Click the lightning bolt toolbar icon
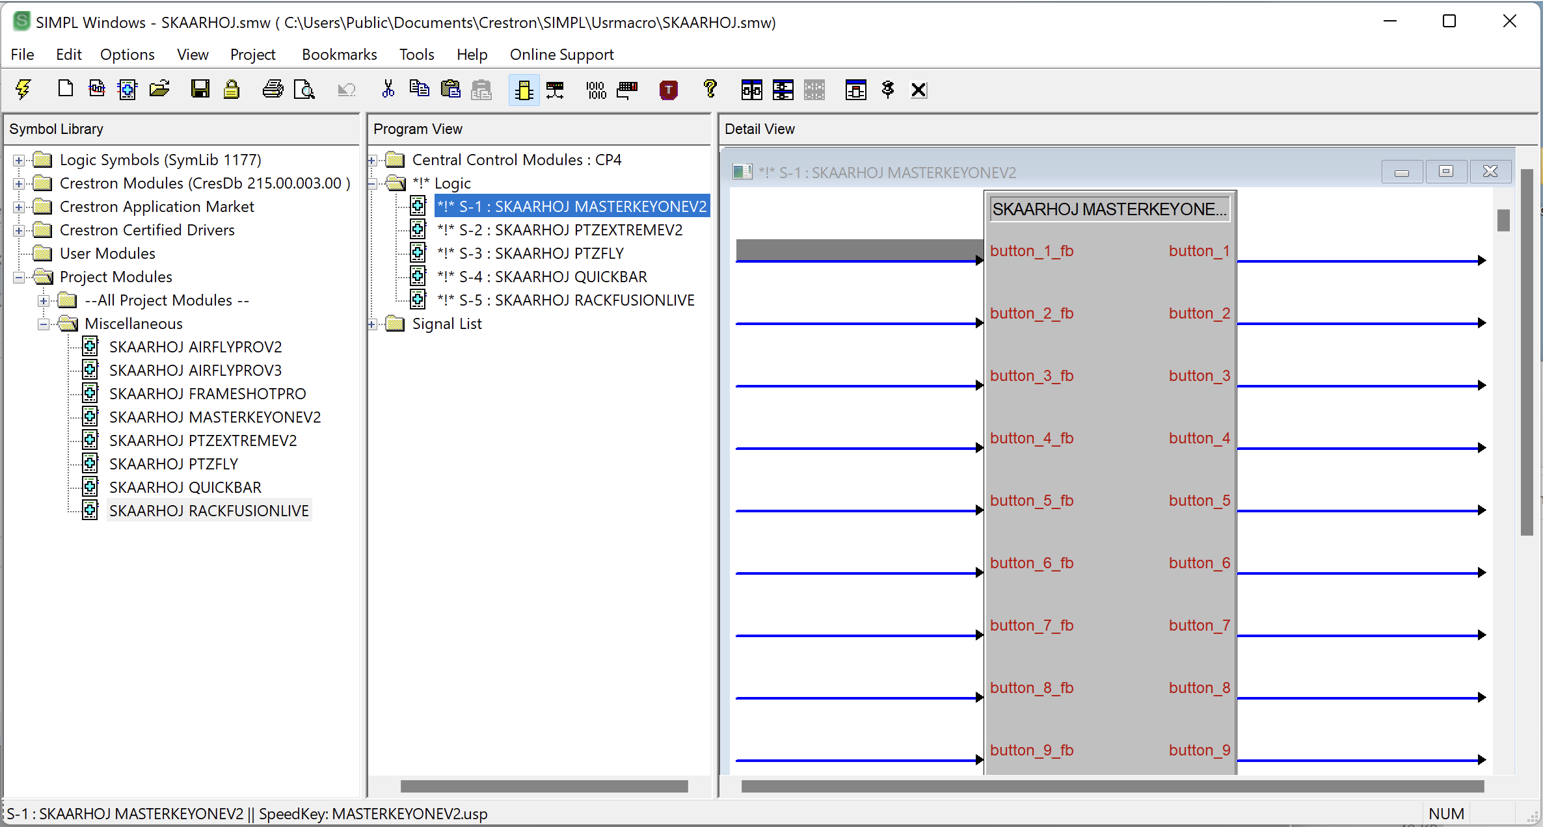The width and height of the screenshot is (1543, 827). click(x=23, y=89)
